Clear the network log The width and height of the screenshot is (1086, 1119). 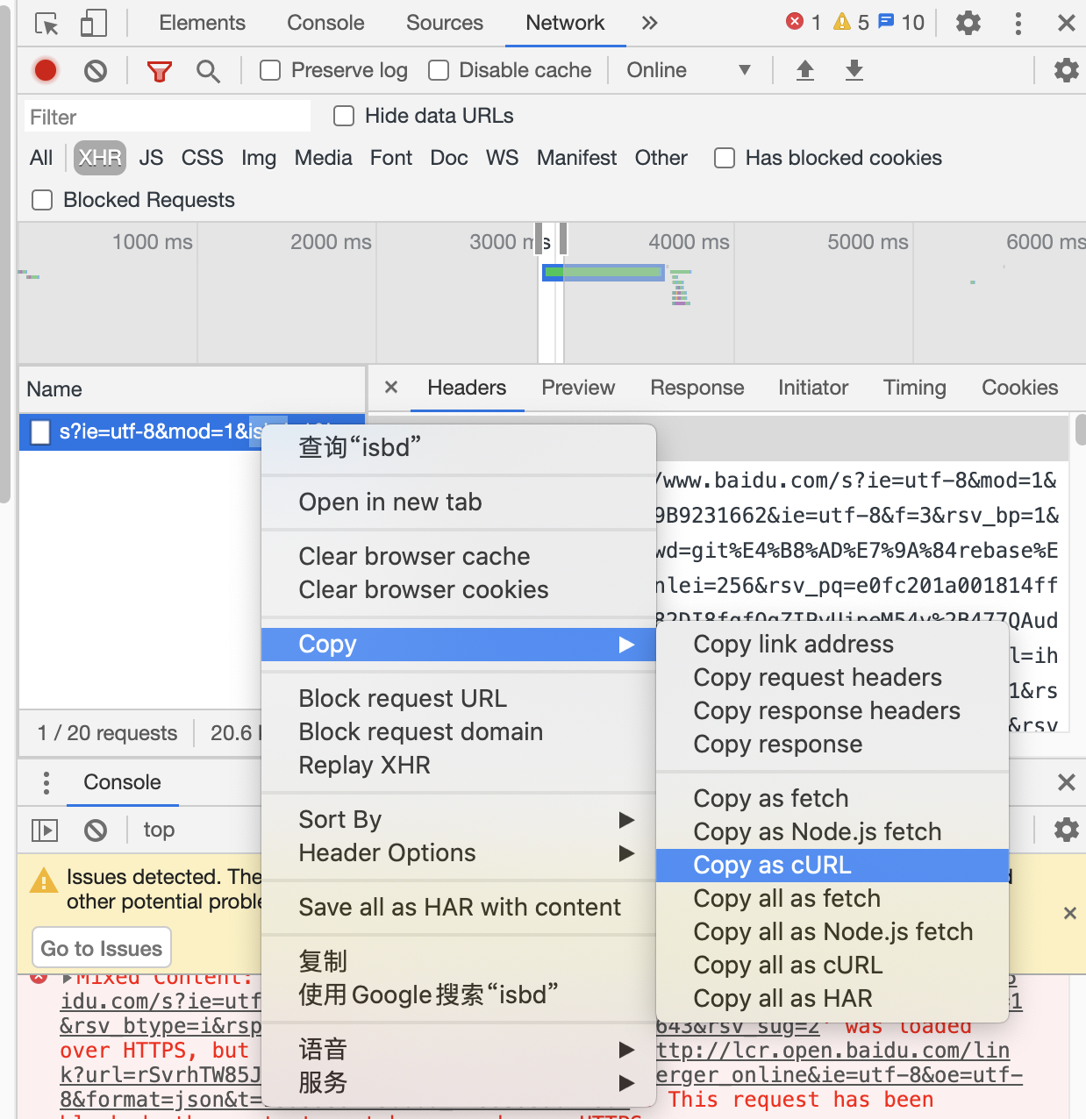pos(96,70)
